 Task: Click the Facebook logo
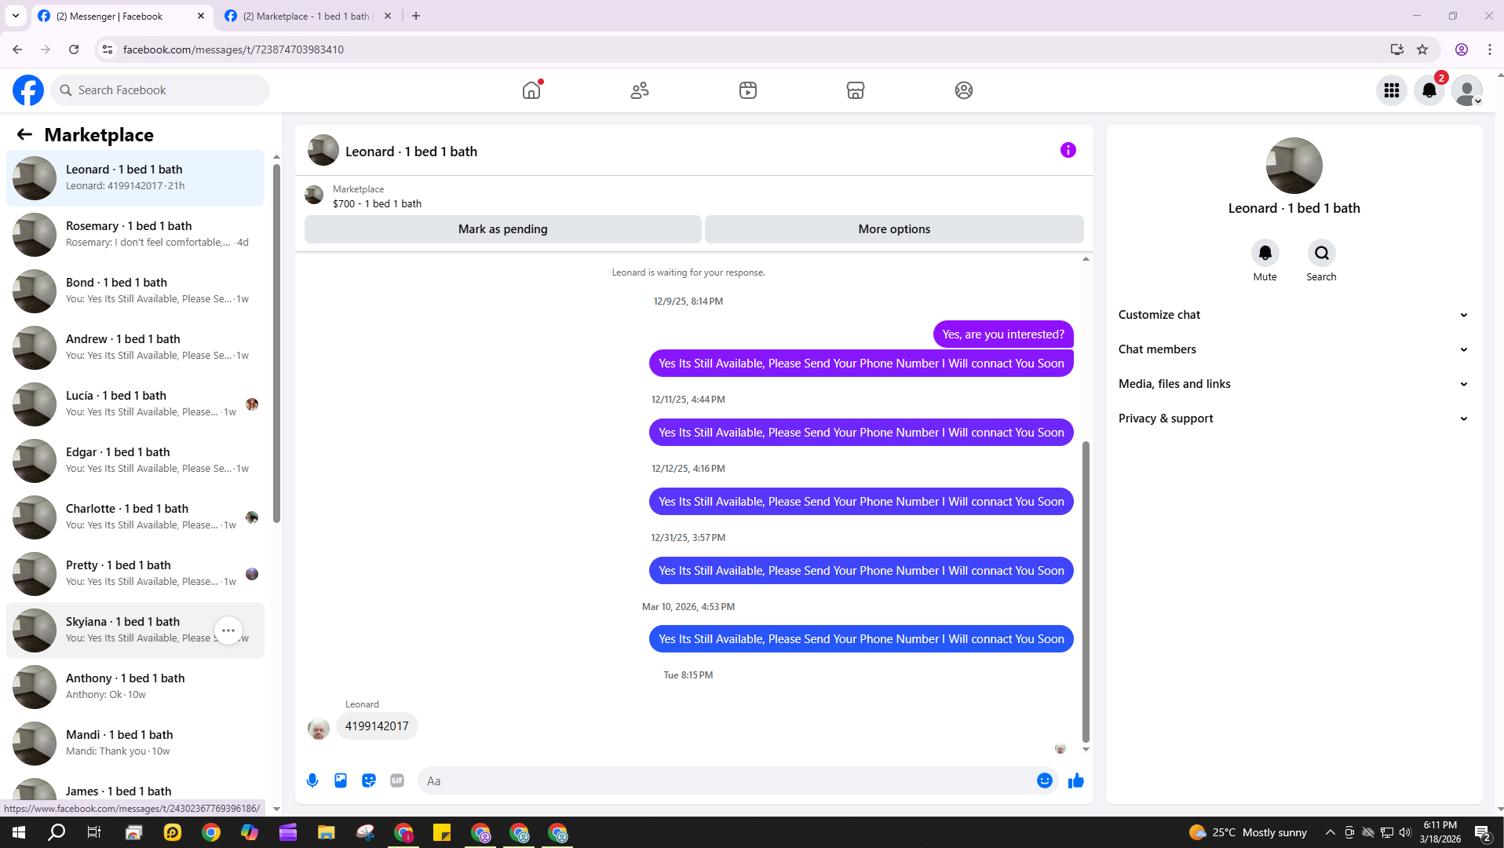[x=28, y=90]
